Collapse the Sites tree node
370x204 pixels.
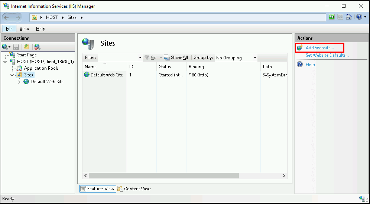click(x=12, y=75)
